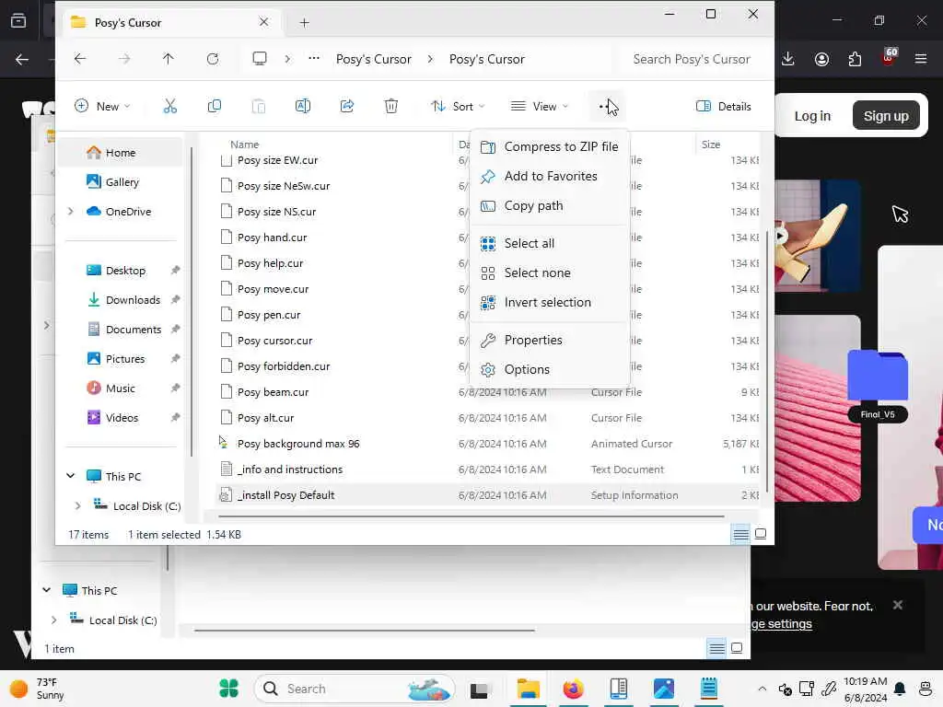The image size is (943, 707).
Task: Open the Firefox extensions puzzle icon
Action: click(855, 59)
